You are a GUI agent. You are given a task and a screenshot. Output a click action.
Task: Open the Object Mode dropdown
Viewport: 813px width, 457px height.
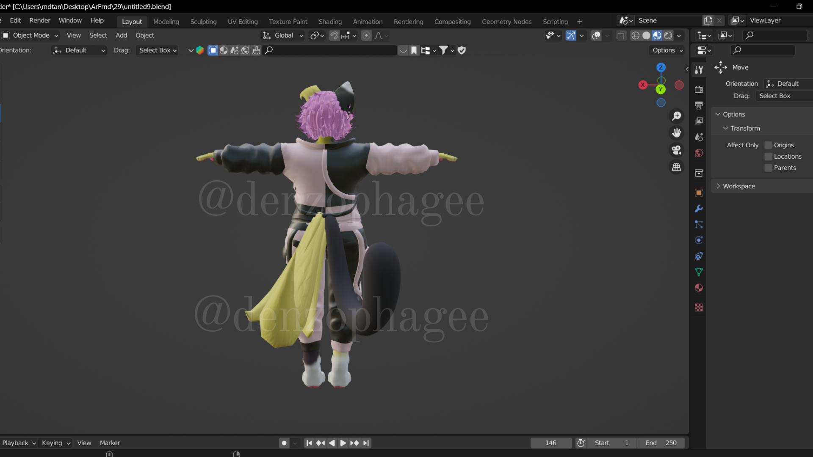30,36
